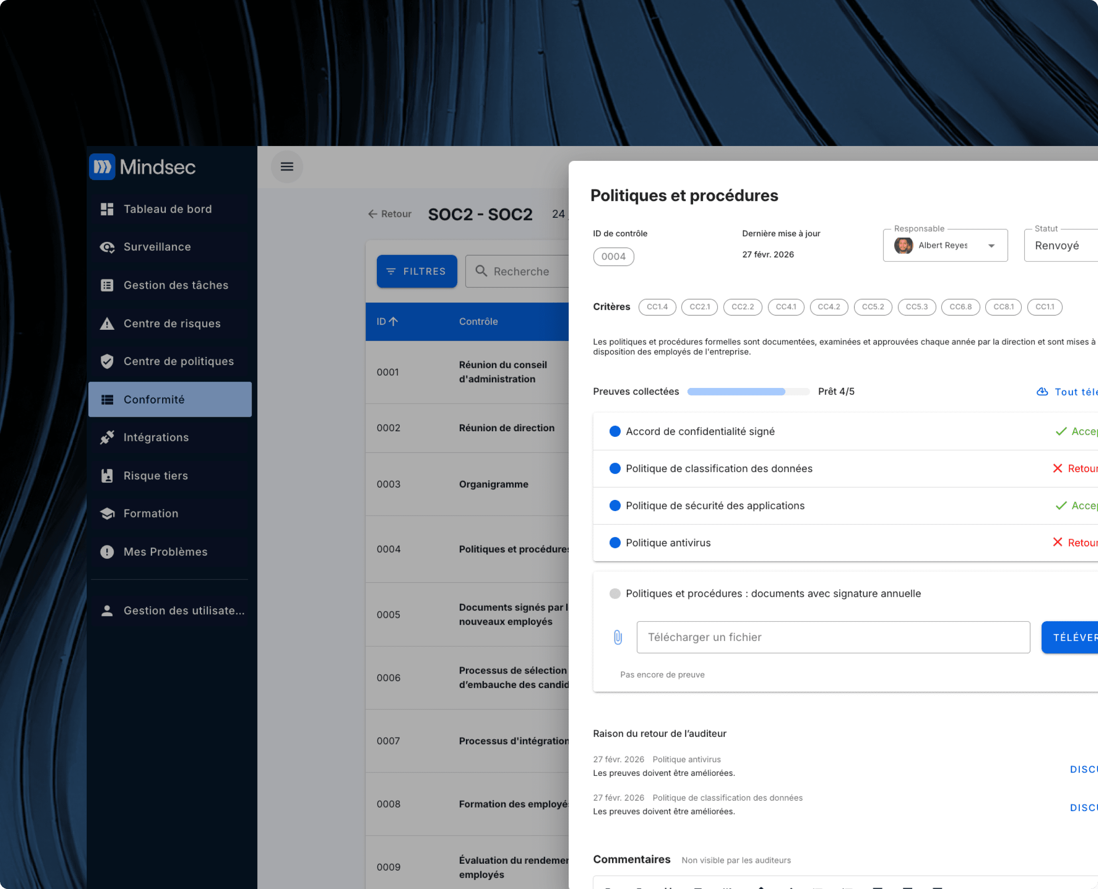Viewport: 1098px width, 889px height.
Task: Click the Retour back link
Action: click(x=389, y=214)
